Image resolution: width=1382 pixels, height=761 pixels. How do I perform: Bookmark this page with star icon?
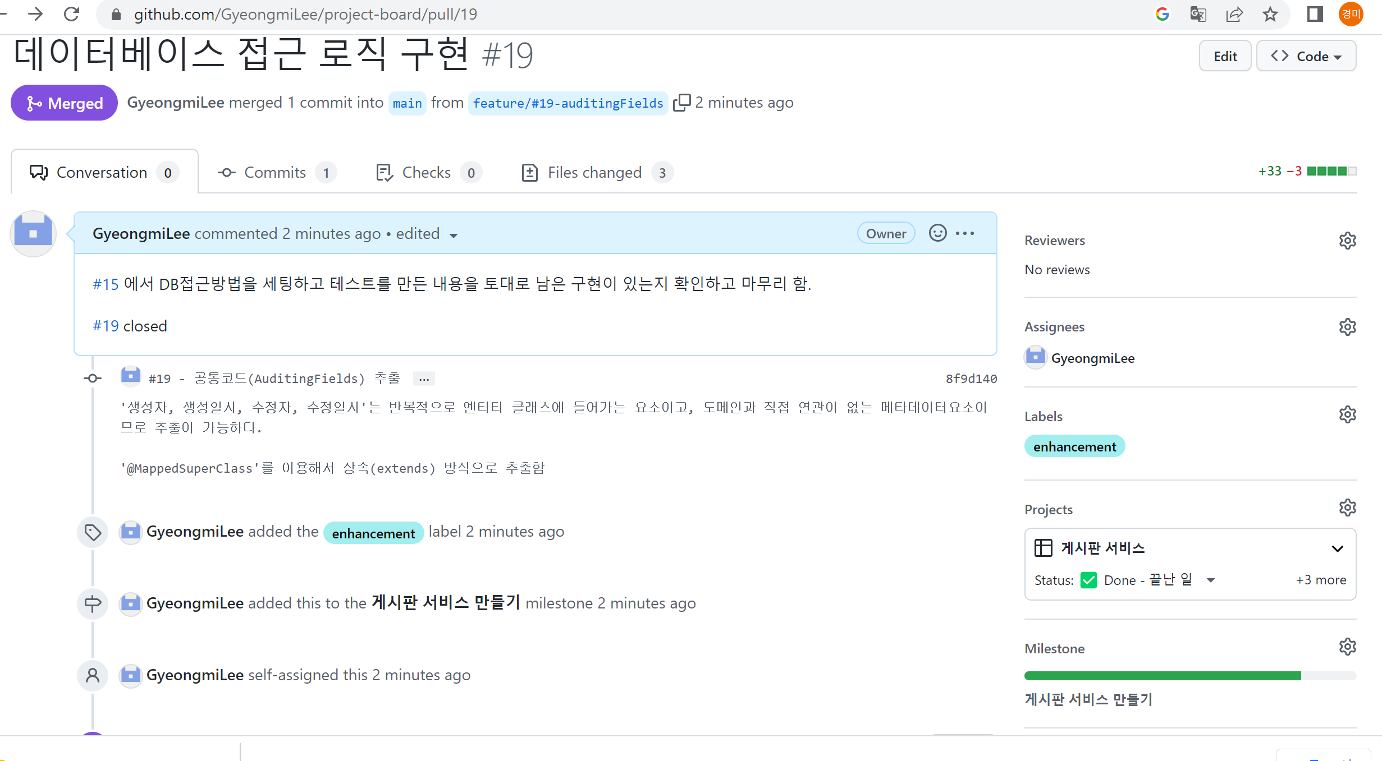coord(1270,14)
